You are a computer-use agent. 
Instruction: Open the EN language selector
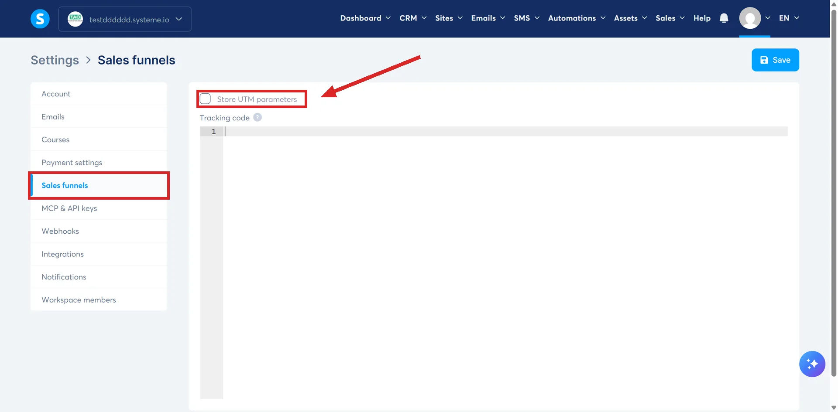tap(789, 18)
